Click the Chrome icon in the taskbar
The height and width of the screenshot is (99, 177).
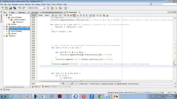tap(100, 97)
